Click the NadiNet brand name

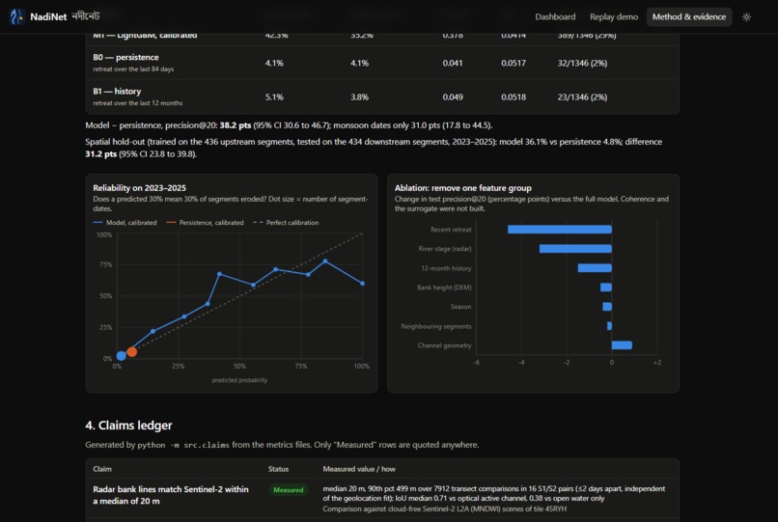48,16
